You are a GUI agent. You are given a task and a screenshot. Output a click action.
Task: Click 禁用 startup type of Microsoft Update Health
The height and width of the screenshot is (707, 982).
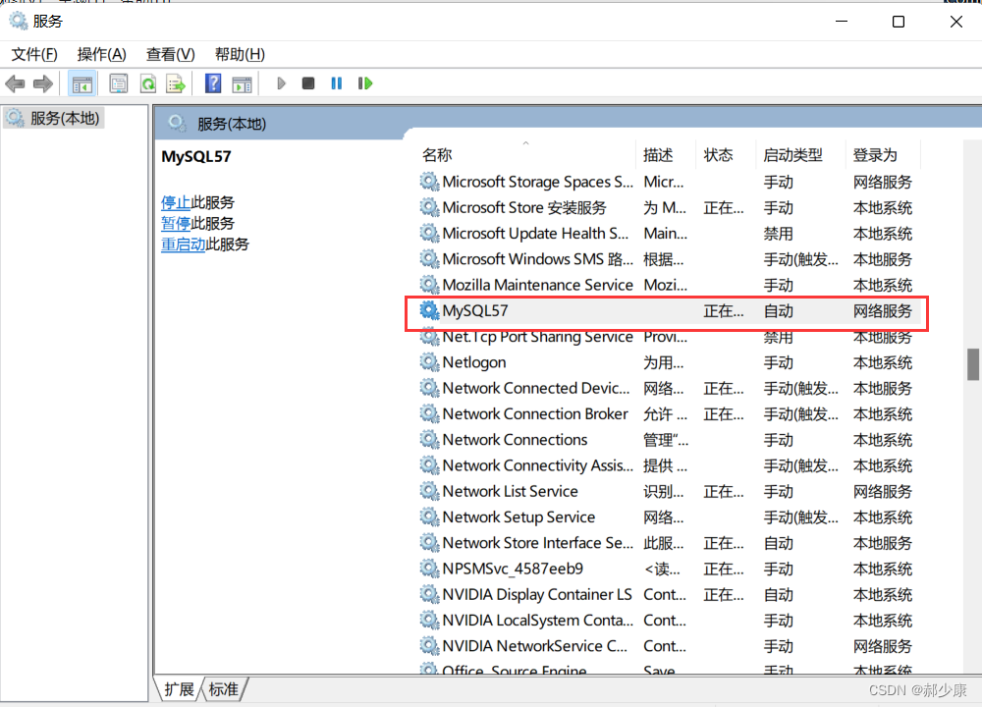779,234
